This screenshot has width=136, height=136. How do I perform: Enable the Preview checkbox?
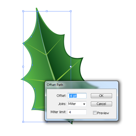pyautogui.click(x=95, y=113)
